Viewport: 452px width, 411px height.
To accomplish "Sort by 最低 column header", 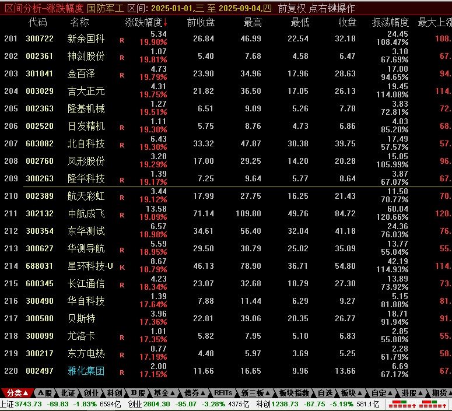I will [300, 22].
